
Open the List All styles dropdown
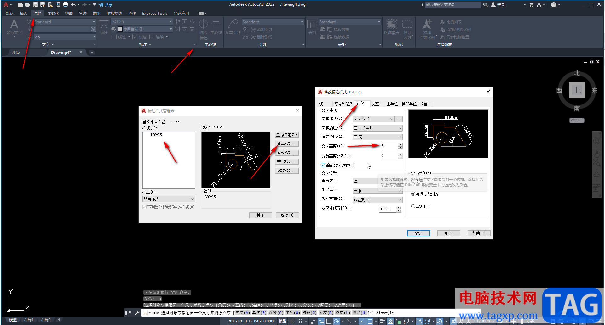pos(169,199)
